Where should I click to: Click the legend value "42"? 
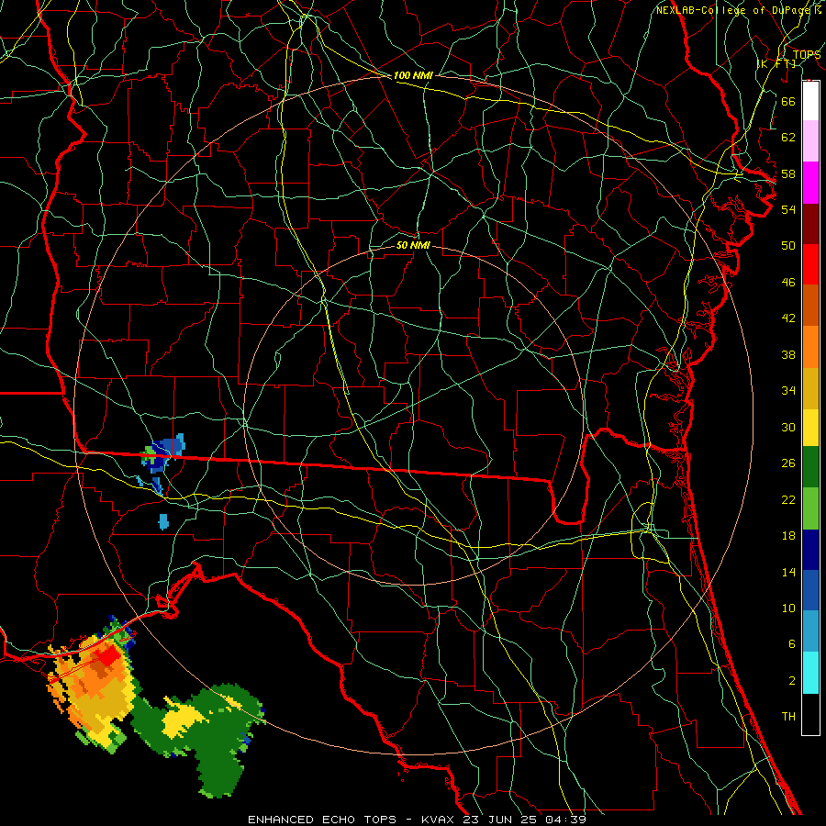(788, 318)
